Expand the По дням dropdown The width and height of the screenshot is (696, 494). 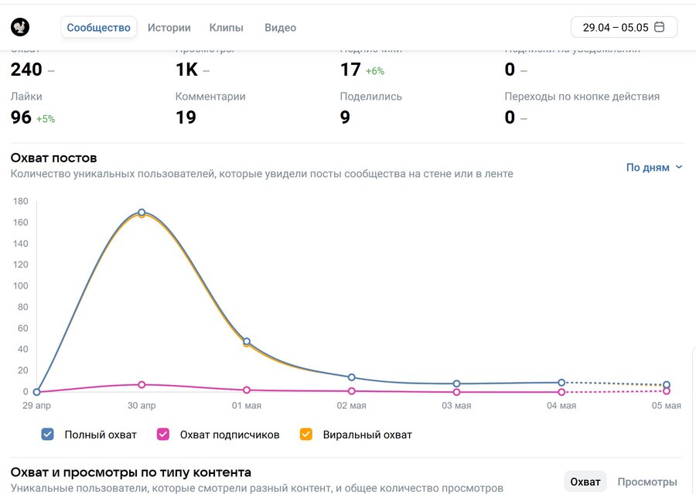tap(654, 167)
